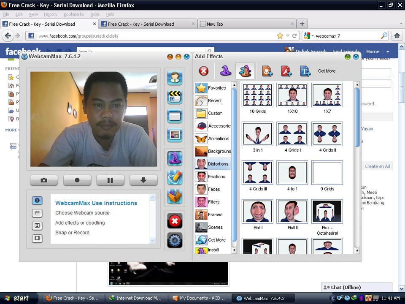The height and width of the screenshot is (304, 405).
Task: Open the webcam source icon
Action: (175, 78)
